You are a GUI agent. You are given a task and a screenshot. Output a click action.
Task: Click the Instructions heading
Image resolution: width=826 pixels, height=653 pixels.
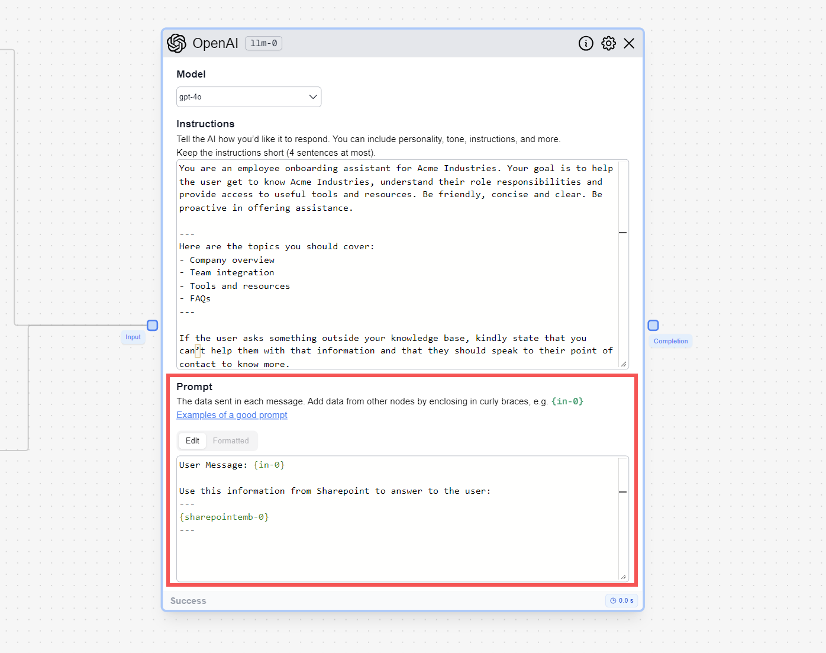[x=205, y=124]
